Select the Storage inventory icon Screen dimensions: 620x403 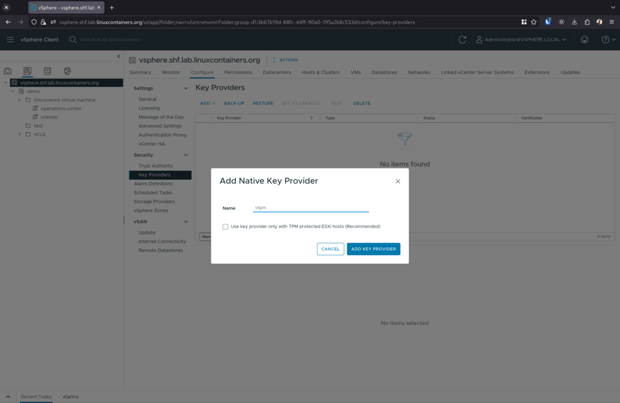pos(48,71)
